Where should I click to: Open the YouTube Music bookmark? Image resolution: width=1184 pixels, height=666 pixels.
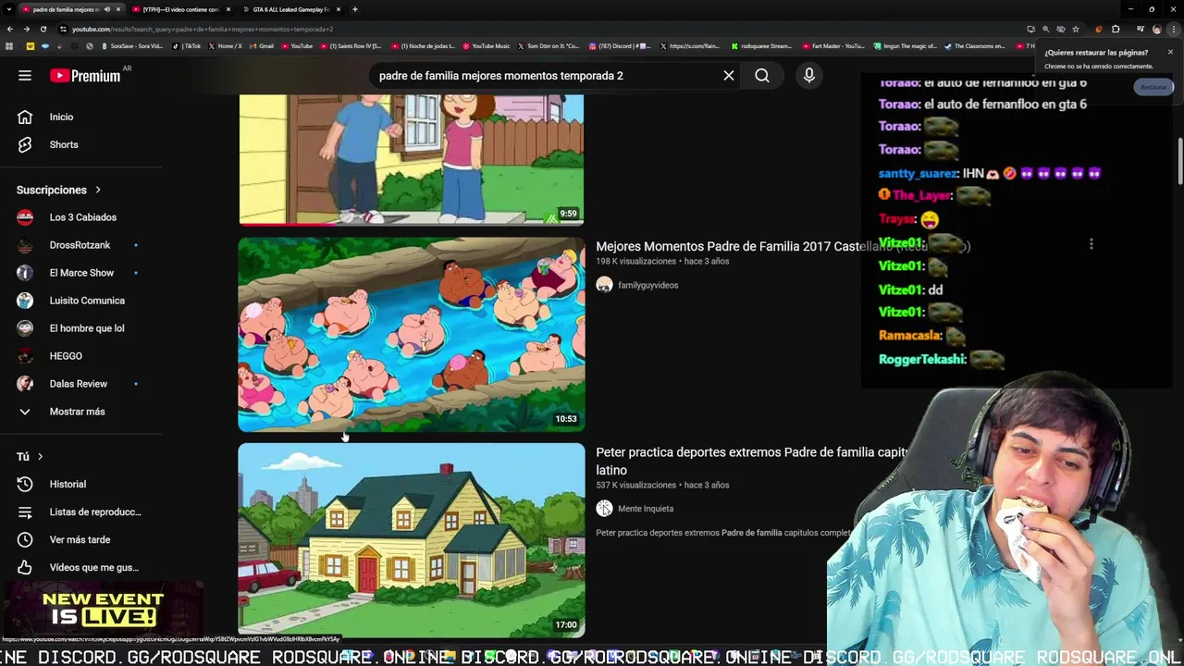[x=487, y=45]
